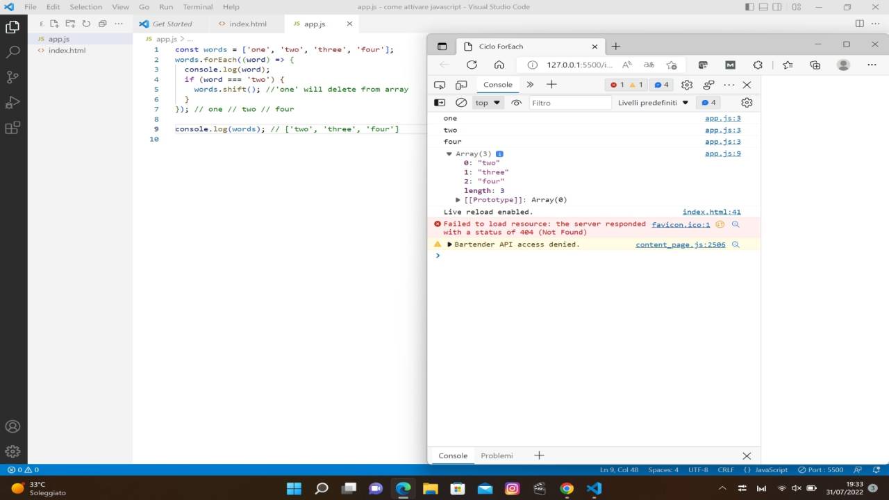
Task: Open Source Control in VS Code sidebar
Action: [12, 76]
